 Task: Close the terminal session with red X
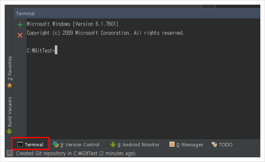20,35
